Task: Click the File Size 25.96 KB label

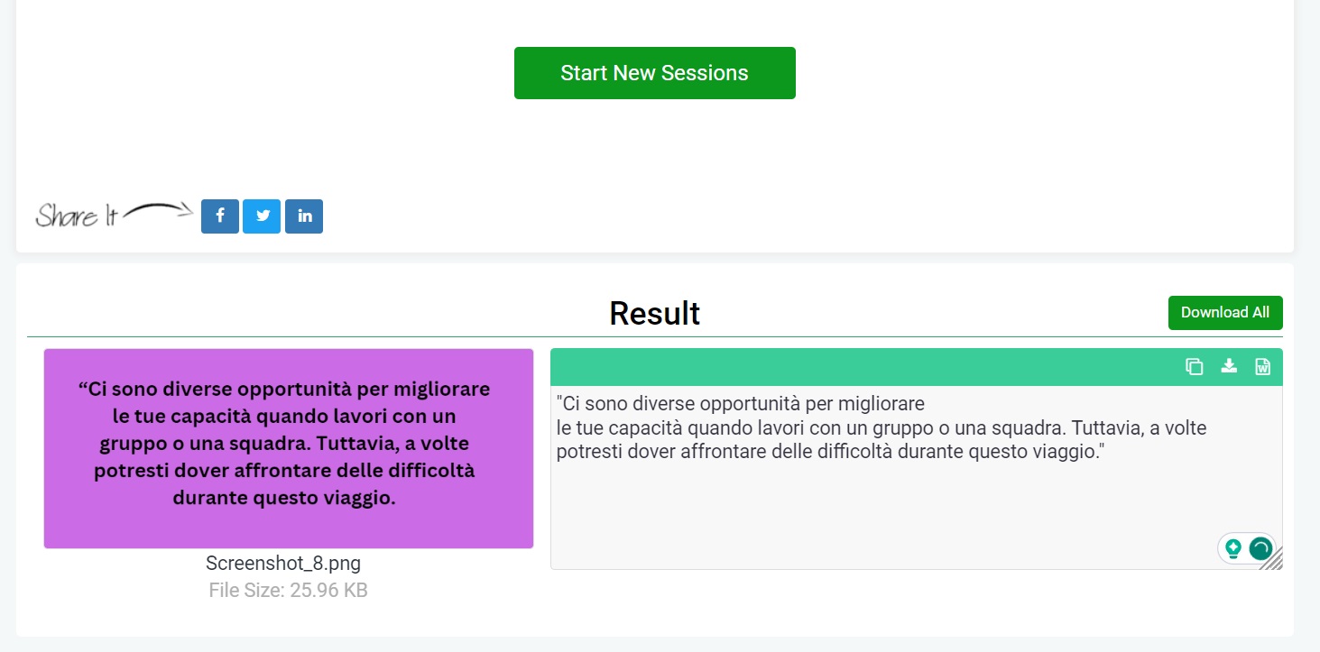Action: (x=288, y=591)
